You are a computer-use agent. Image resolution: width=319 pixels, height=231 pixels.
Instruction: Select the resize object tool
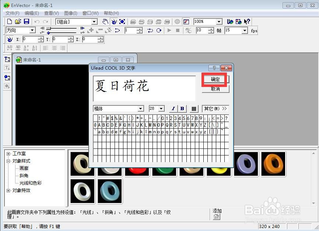(x=122, y=22)
